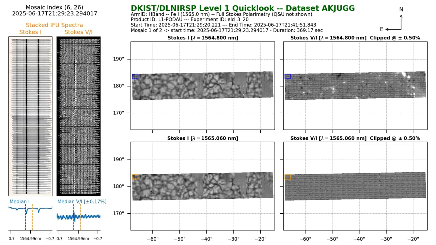Click the orange 'Stokes I' label above stacked spectra
The height and width of the screenshot is (245, 436).
click(x=30, y=32)
